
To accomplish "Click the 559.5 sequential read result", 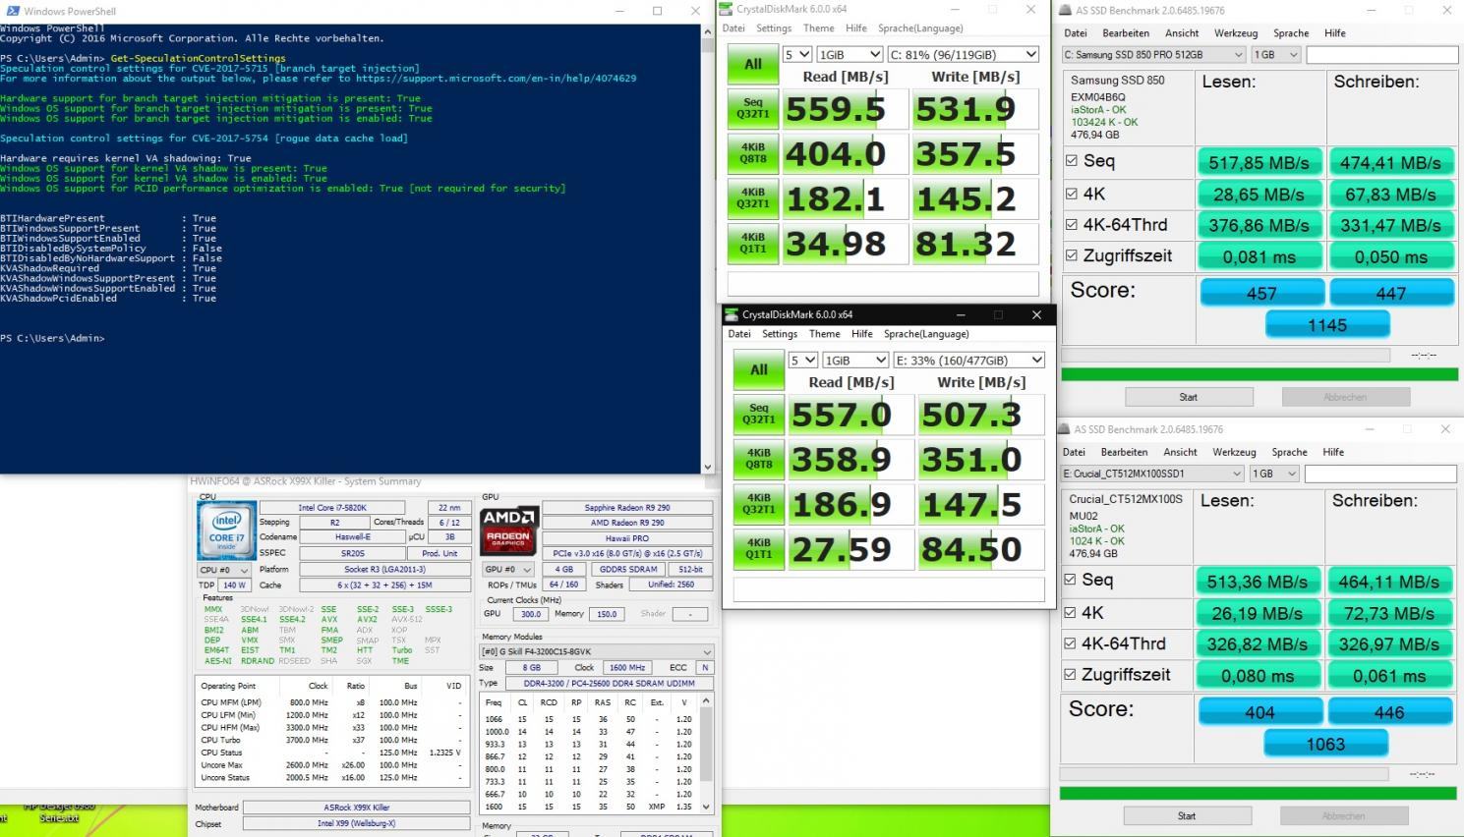I will coord(846,109).
